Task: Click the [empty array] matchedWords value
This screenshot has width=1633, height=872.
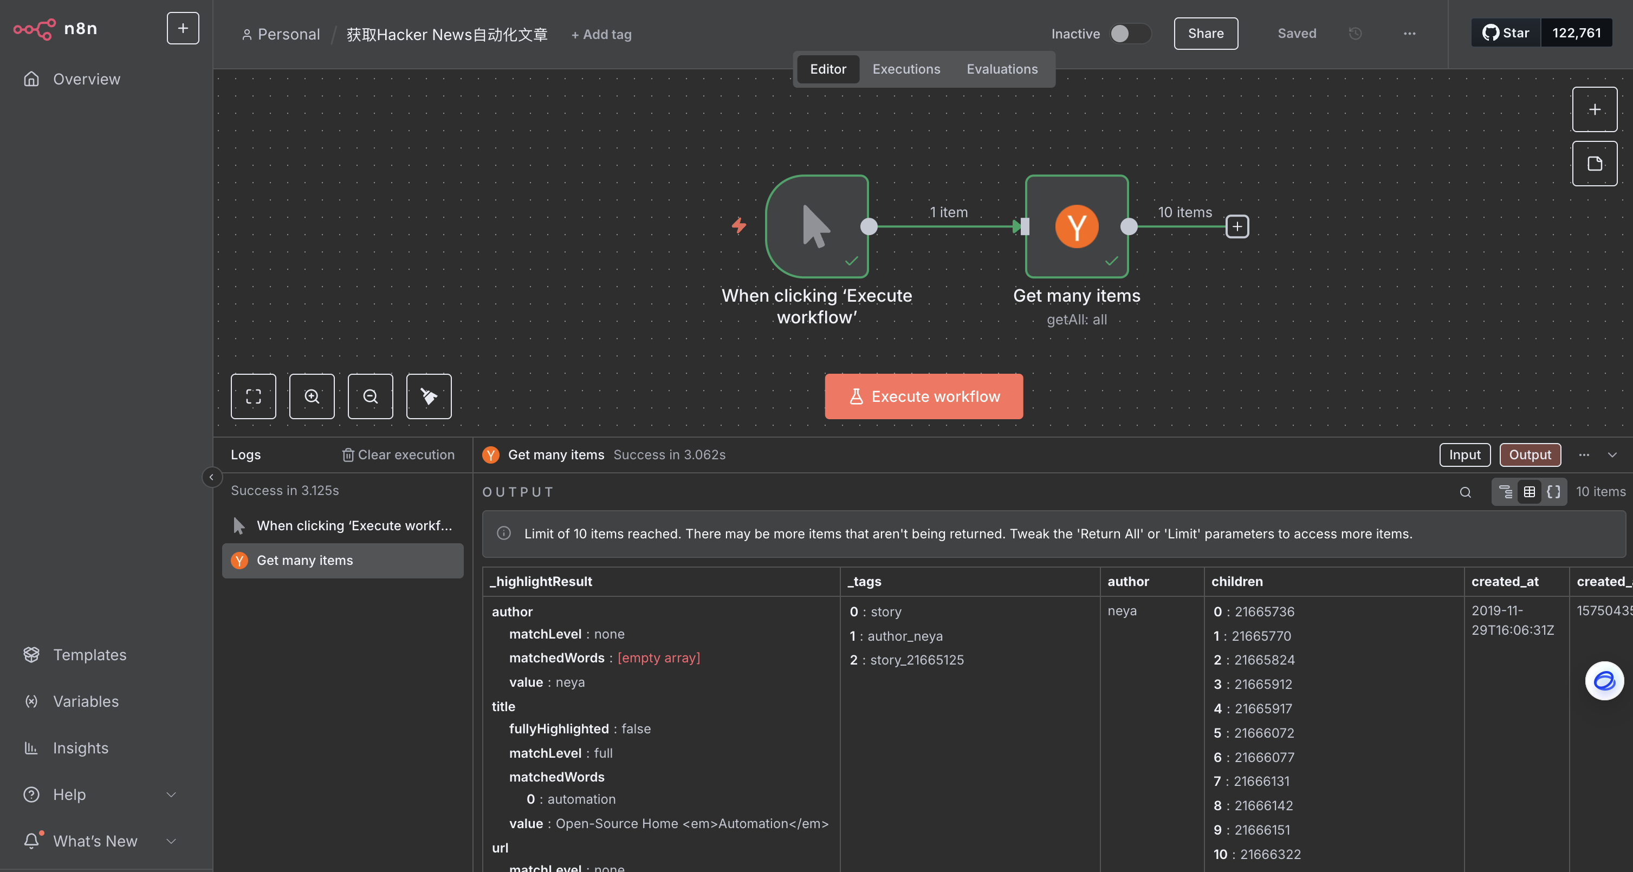Action: pos(659,659)
